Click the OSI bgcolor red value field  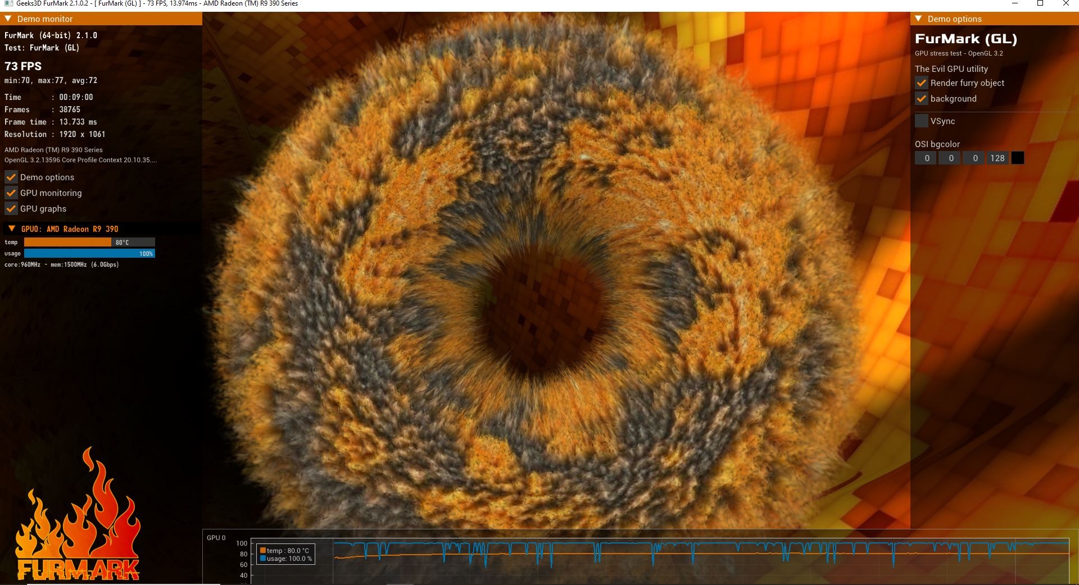(x=926, y=158)
